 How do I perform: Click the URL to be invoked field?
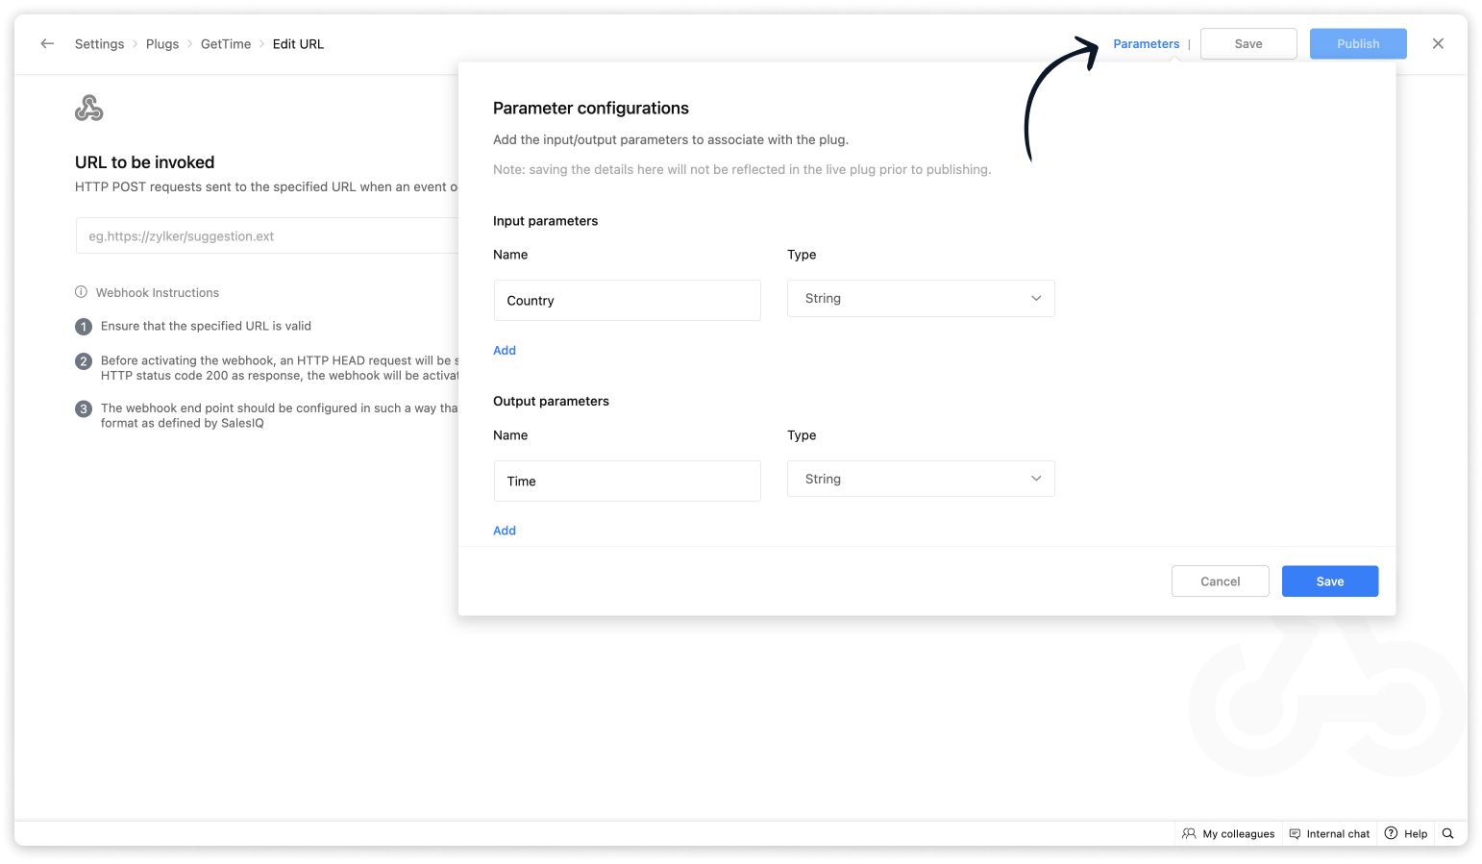267,235
